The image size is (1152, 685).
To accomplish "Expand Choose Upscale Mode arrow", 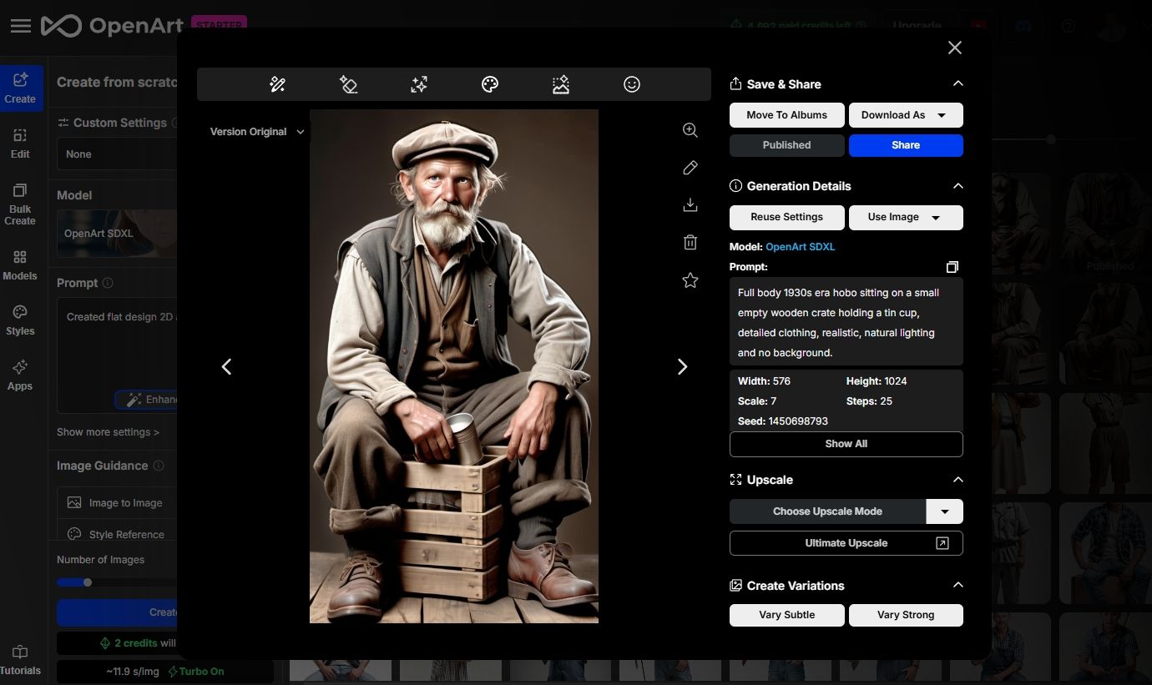I will pos(945,511).
